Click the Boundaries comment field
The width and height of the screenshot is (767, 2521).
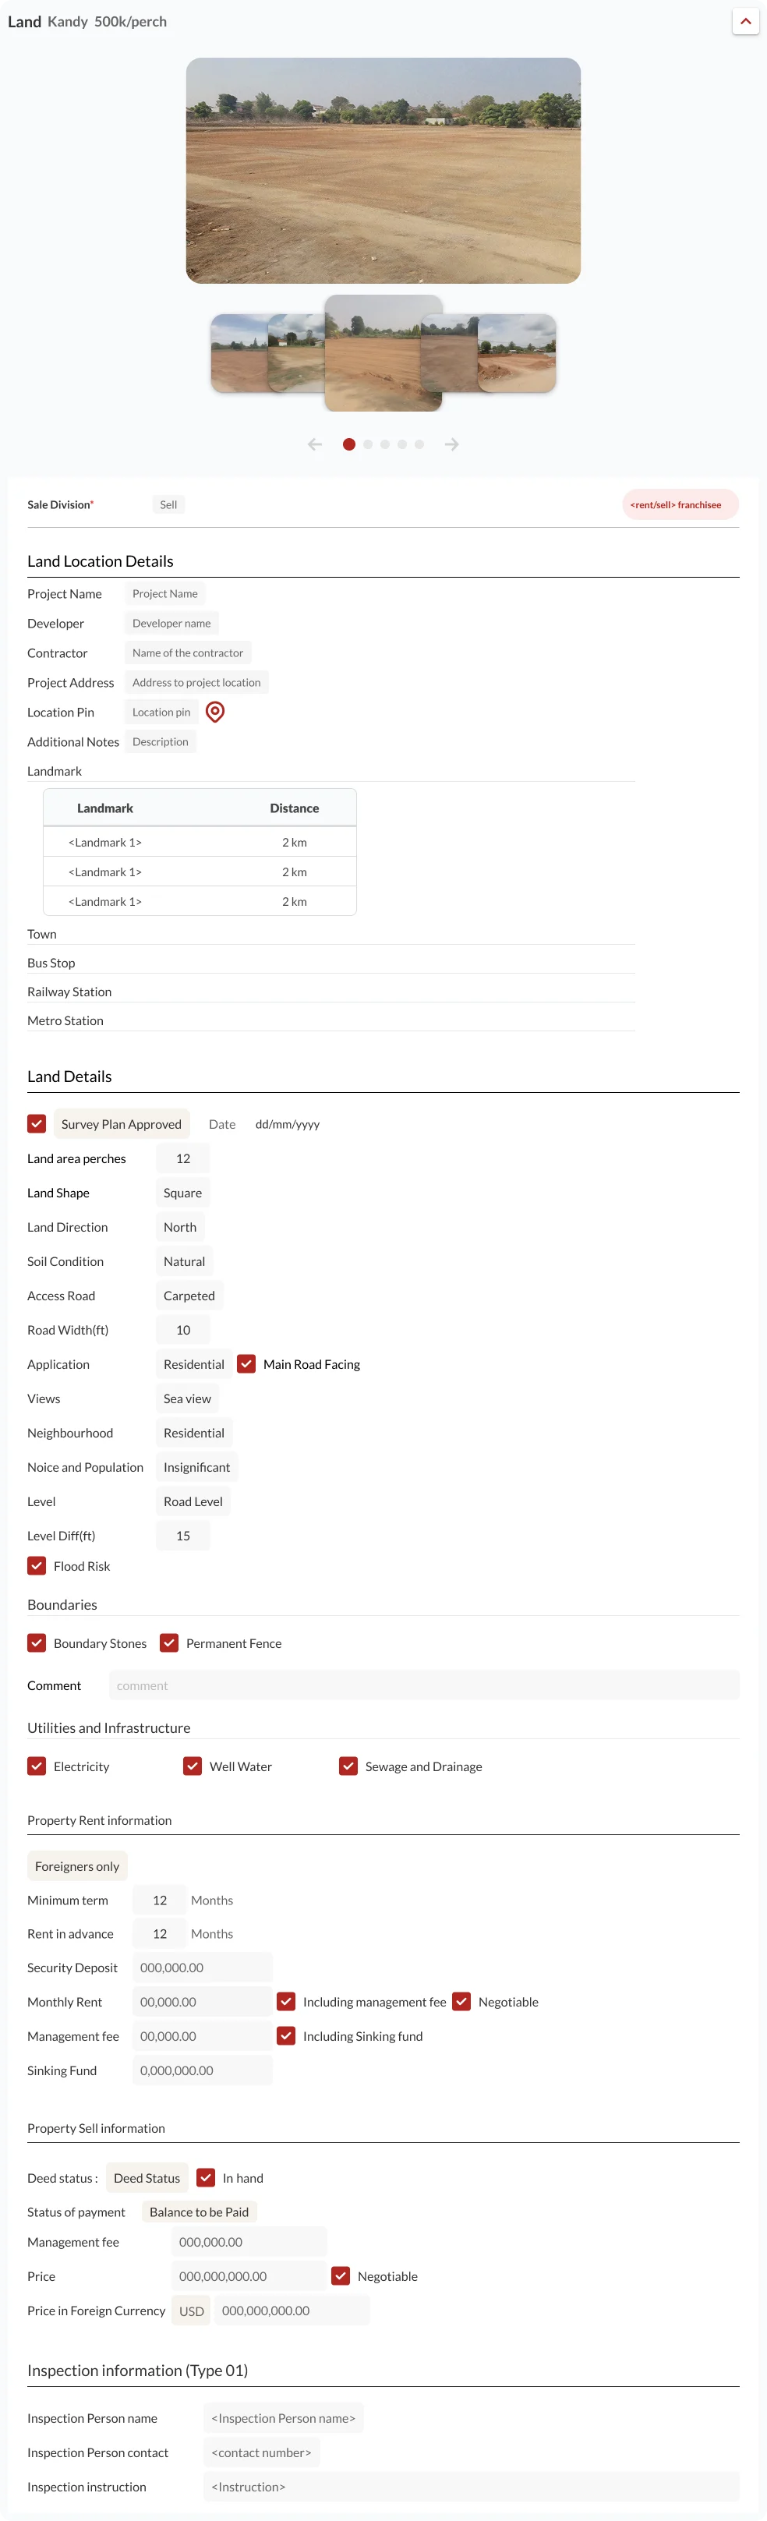pyautogui.click(x=423, y=1685)
